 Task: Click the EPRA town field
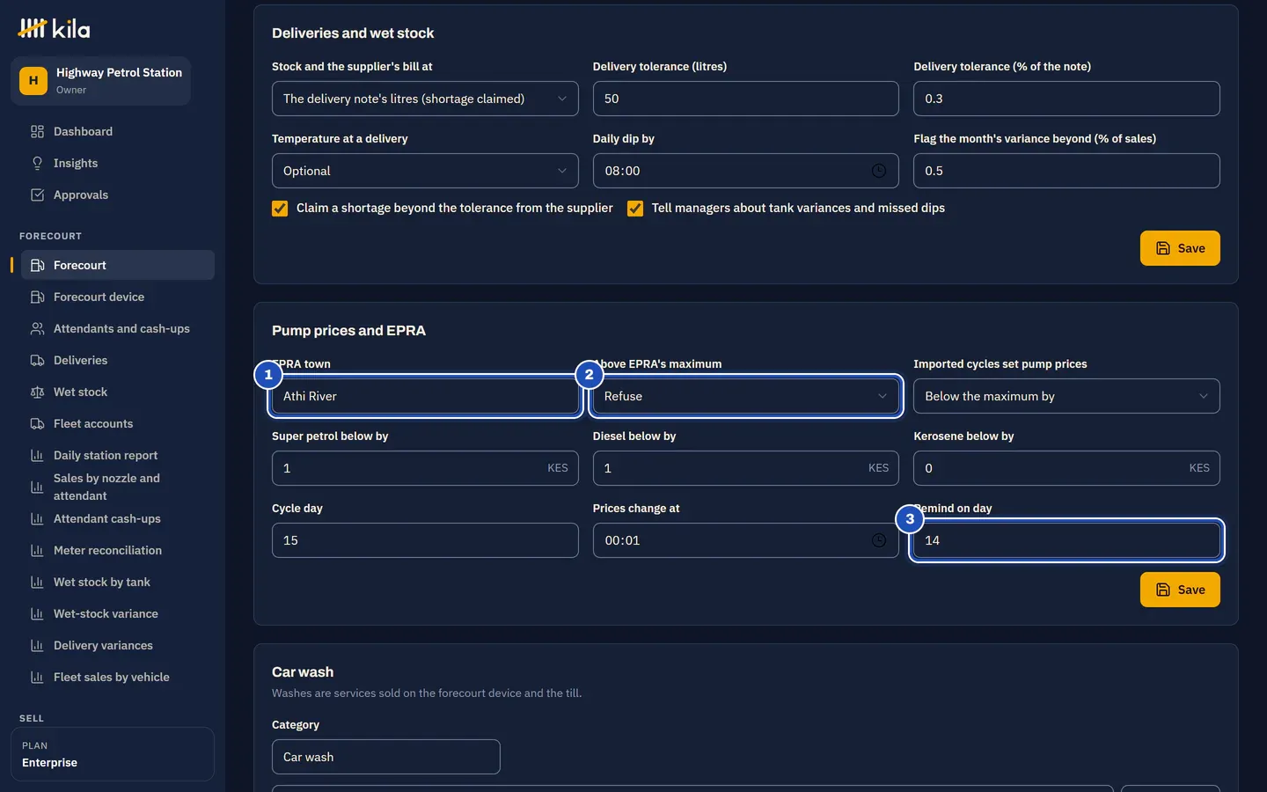click(x=425, y=396)
